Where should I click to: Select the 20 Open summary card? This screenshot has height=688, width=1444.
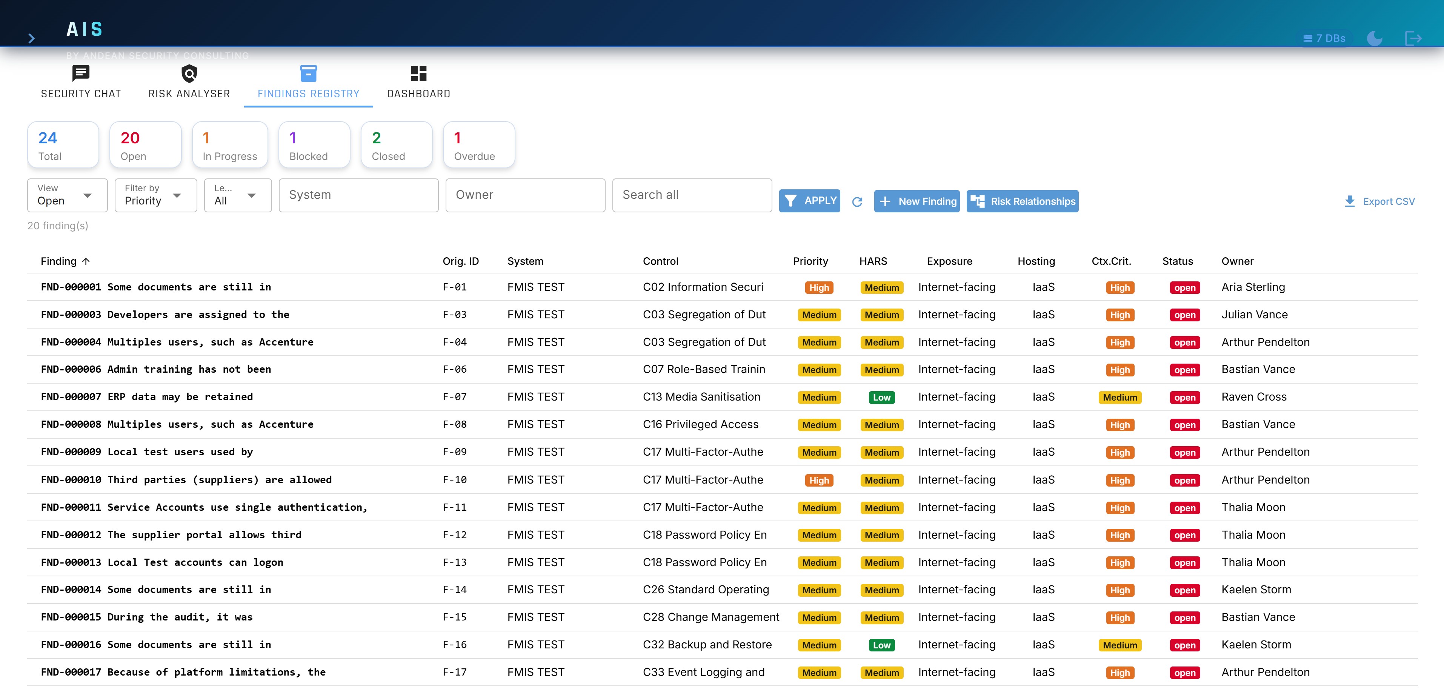[x=146, y=145]
